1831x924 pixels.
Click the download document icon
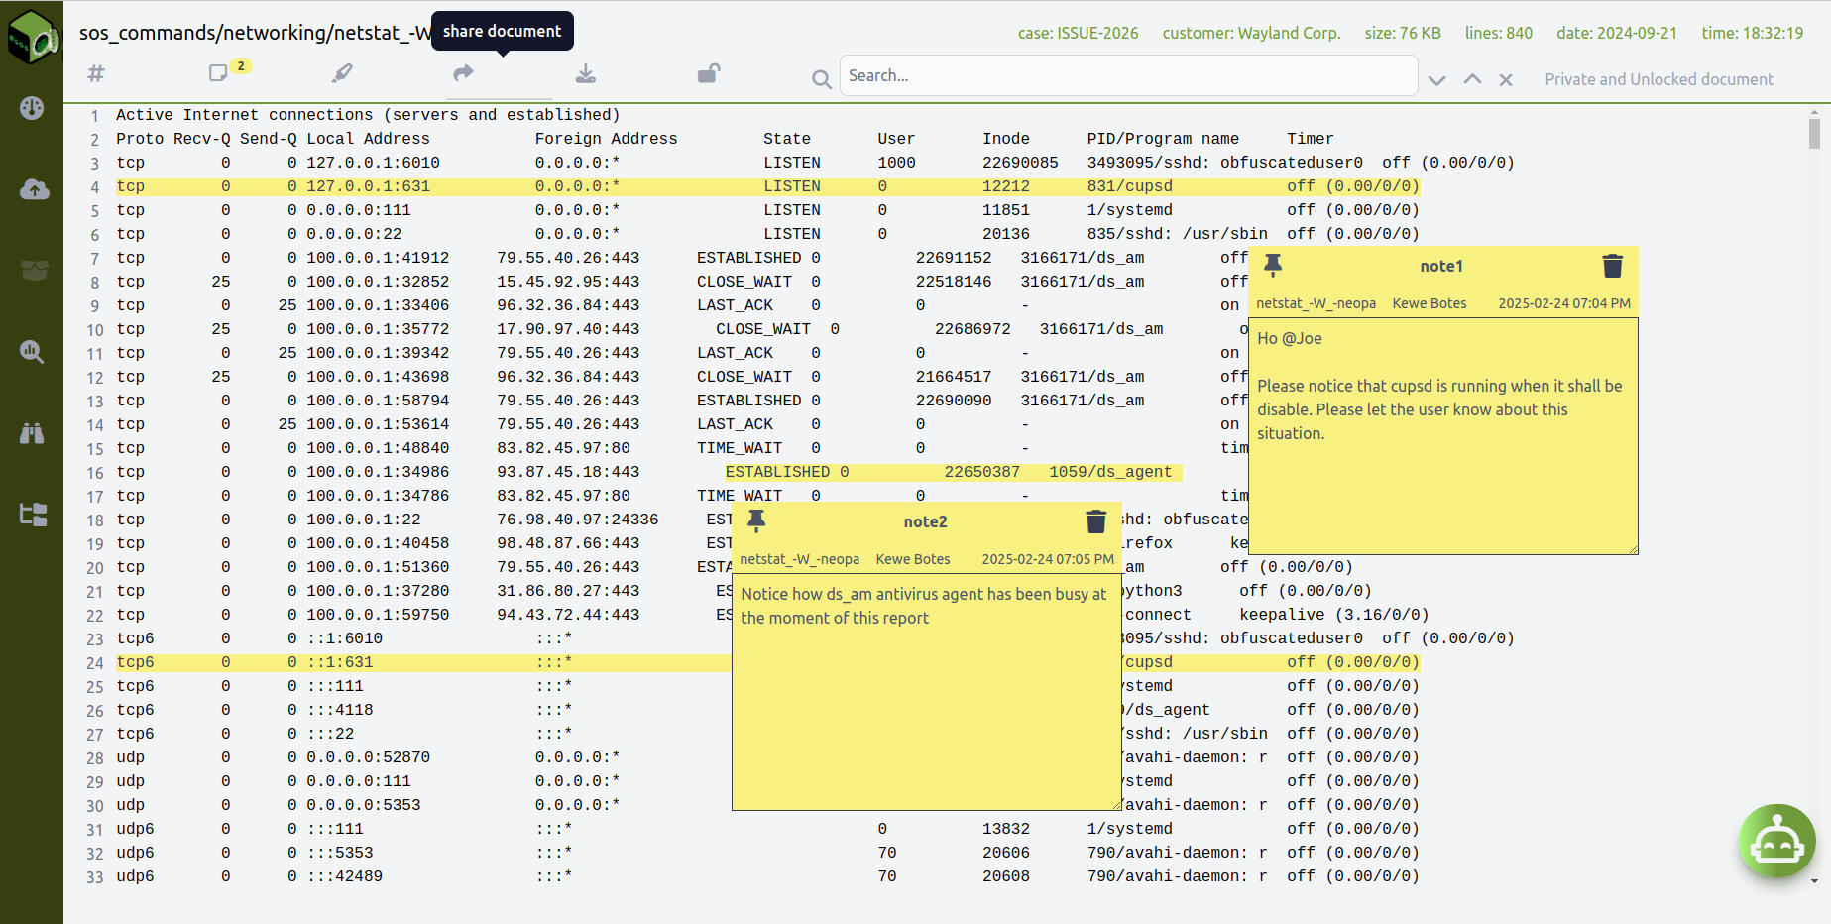[x=586, y=73]
